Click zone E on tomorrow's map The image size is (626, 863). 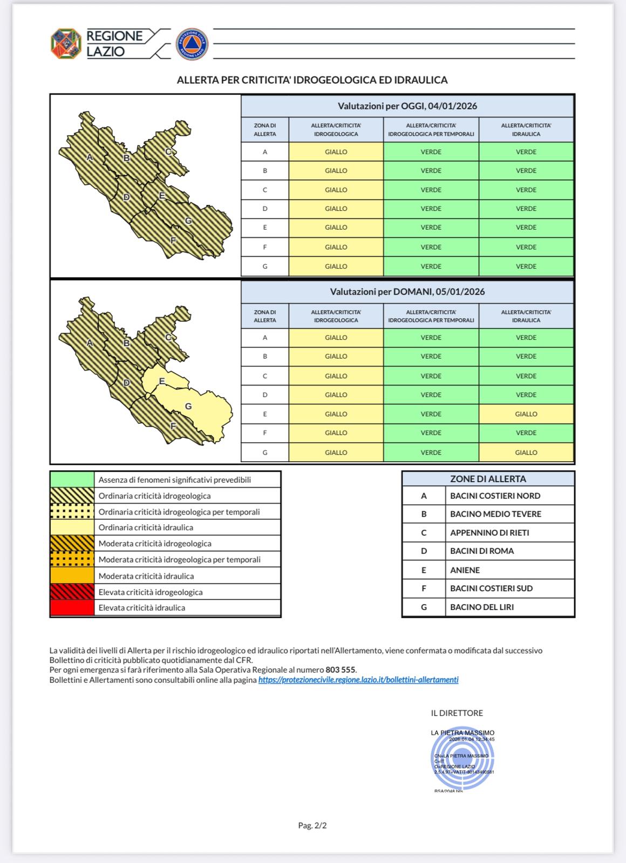161,381
